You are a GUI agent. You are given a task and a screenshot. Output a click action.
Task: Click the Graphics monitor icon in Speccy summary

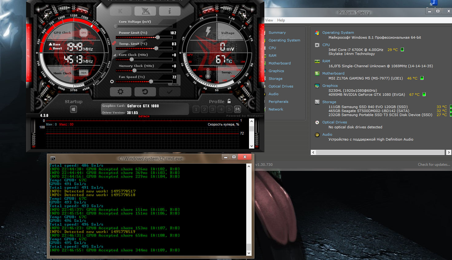[317, 86]
